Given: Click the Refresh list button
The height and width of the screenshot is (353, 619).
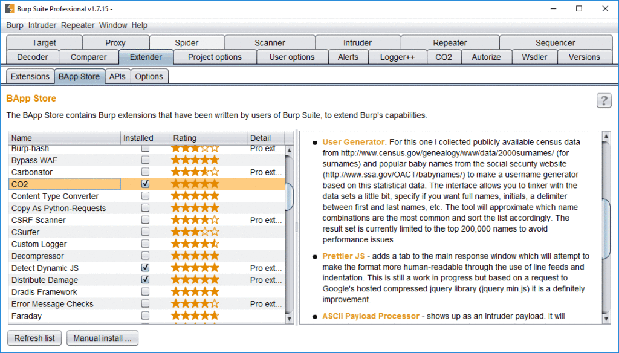Looking at the screenshot, I should [x=34, y=338].
